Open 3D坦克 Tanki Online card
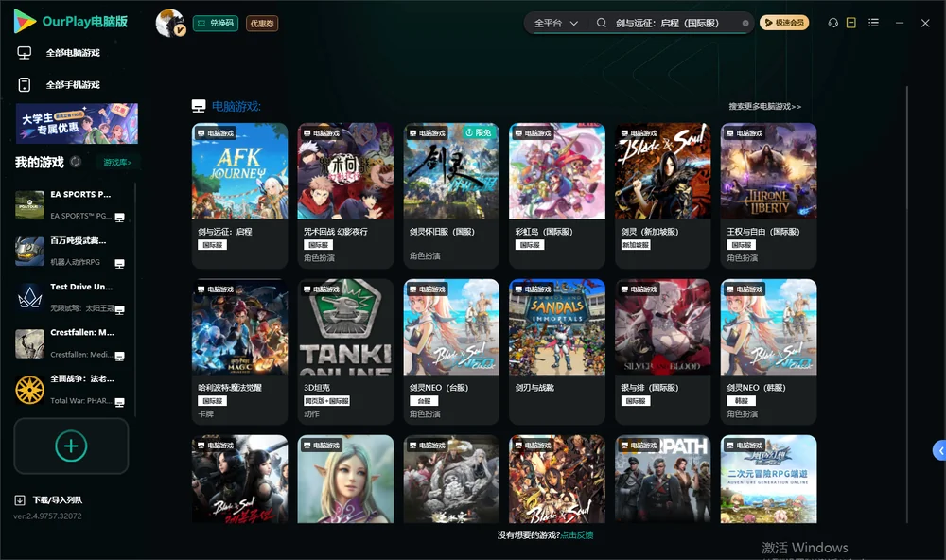946x560 pixels. (x=345, y=352)
